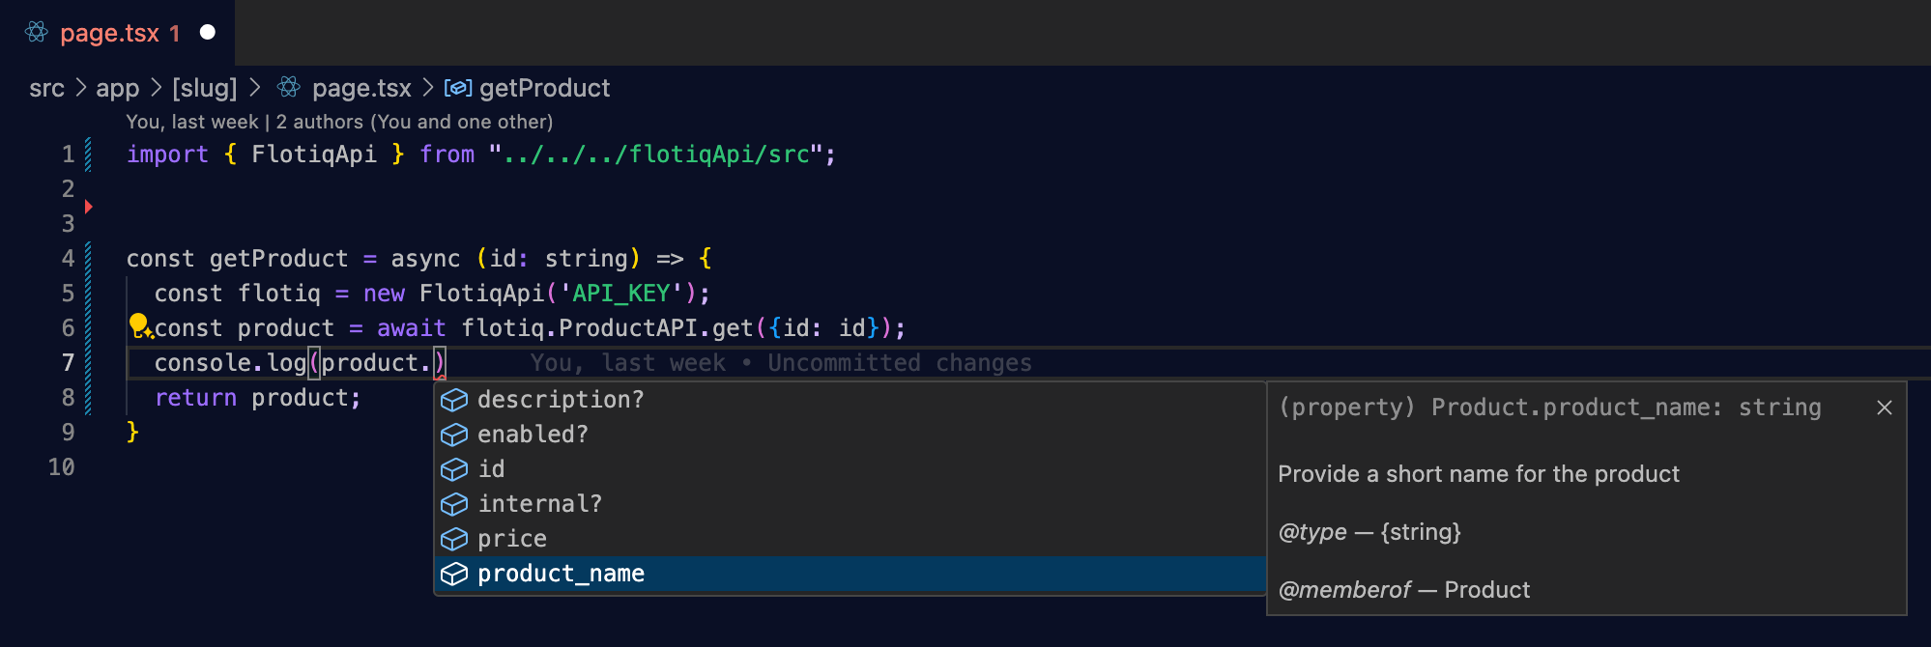Viewport: 1931px width, 647px height.
Task: Click ProductAPI in line 6
Action: (628, 328)
